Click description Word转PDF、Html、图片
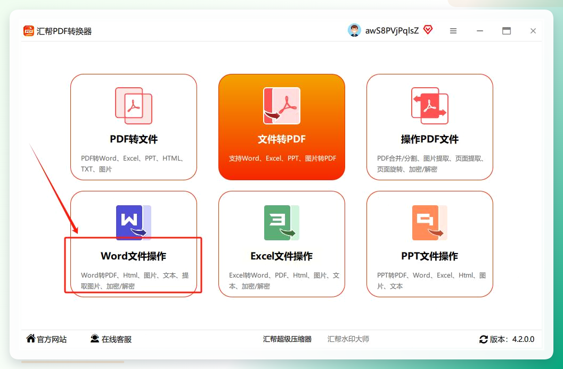Screen dimensions: 563x369 tap(135, 281)
